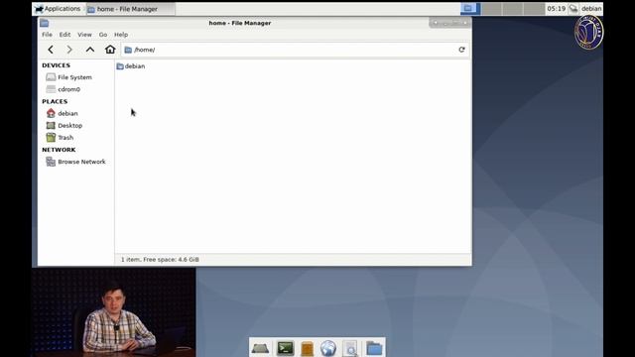The image size is (635, 357).
Task: Open Browse Network in the sidebar
Action: 75,162
